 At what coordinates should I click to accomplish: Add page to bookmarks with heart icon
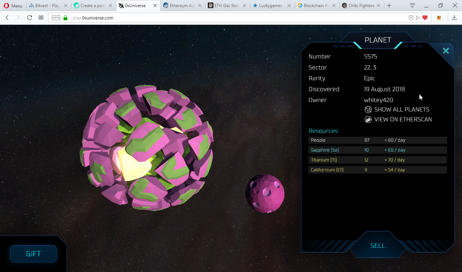click(x=425, y=18)
